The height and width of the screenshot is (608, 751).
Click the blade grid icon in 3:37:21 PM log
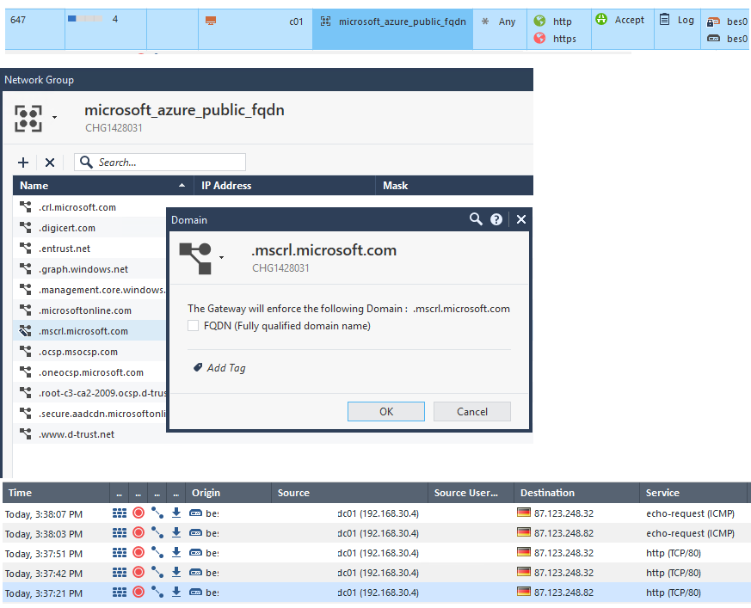click(x=120, y=593)
